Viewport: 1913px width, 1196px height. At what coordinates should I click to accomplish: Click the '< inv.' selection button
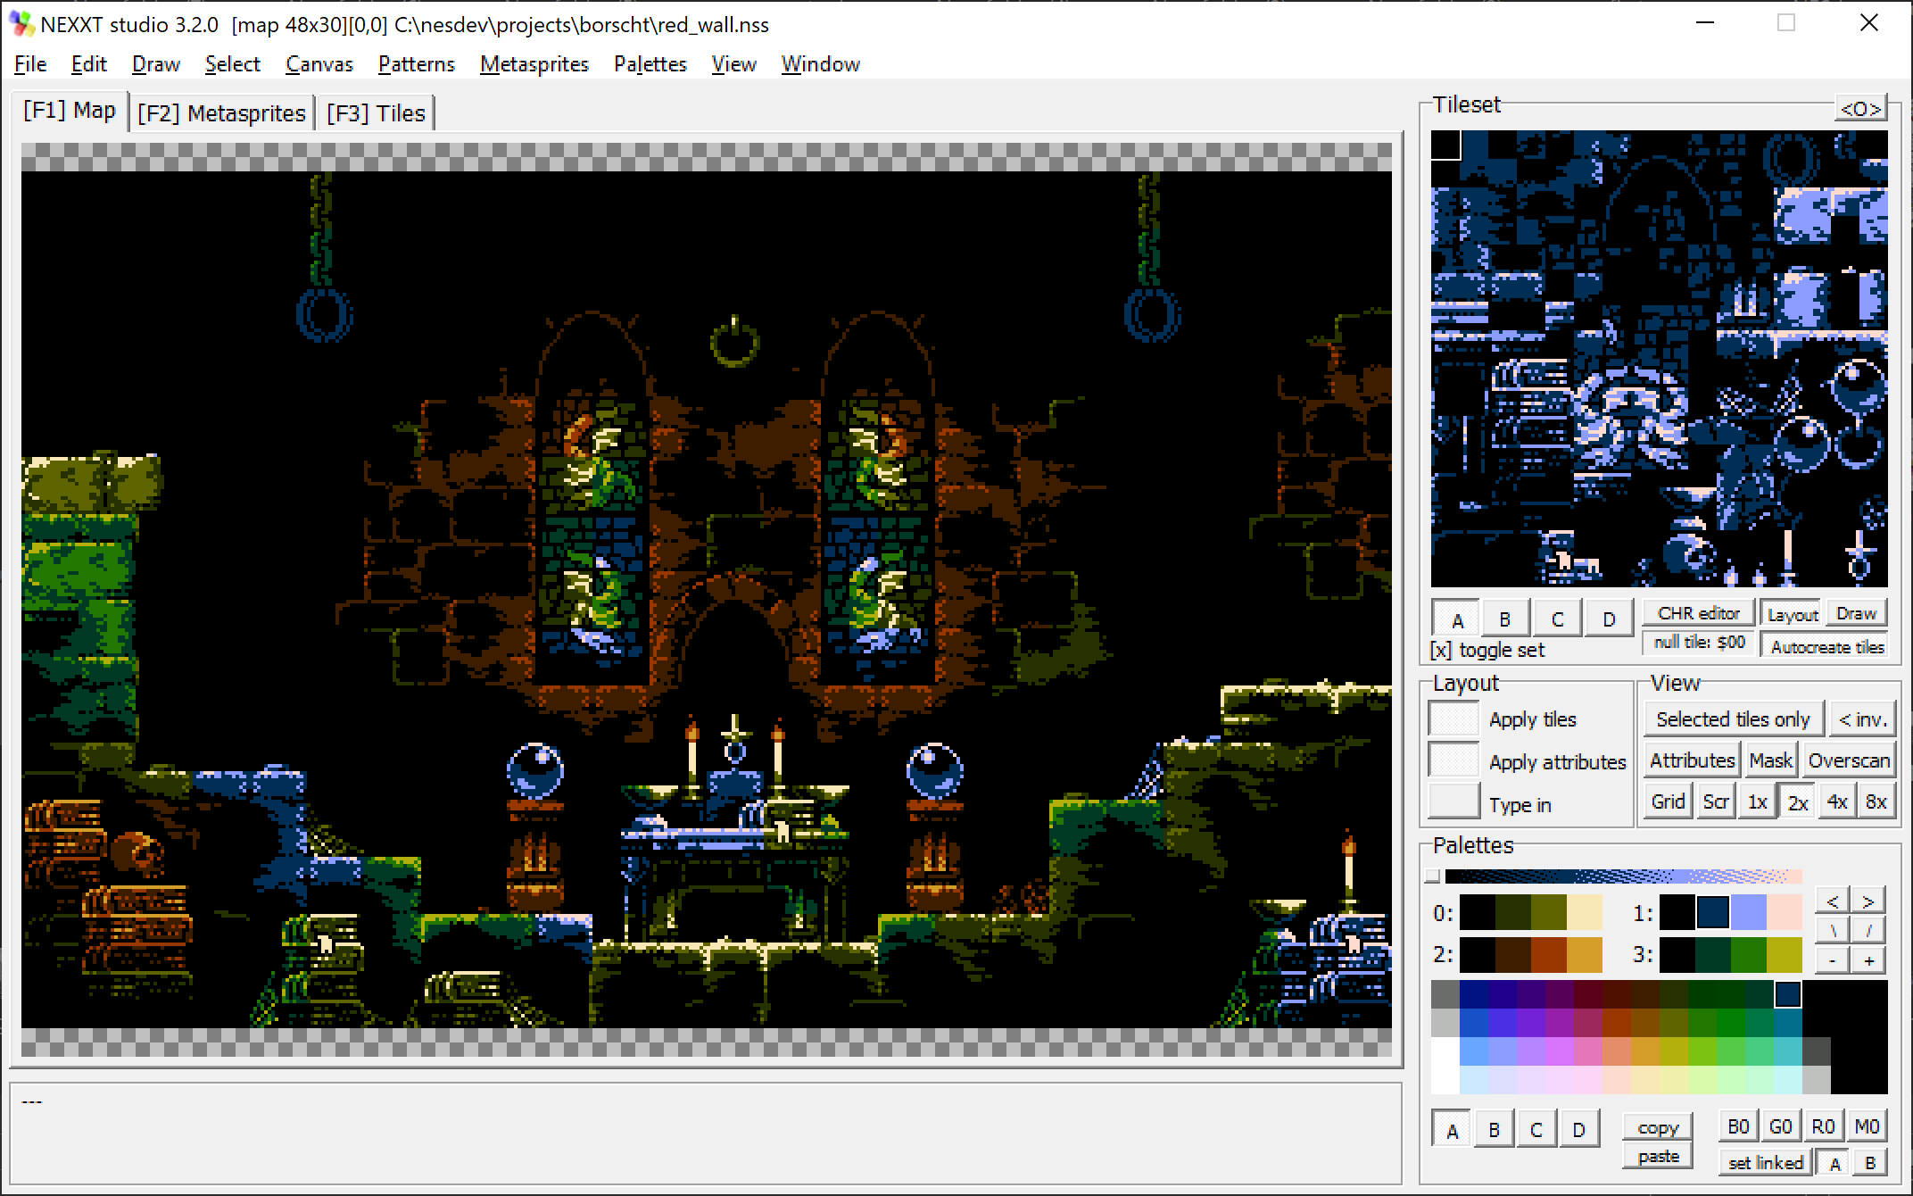1862,719
